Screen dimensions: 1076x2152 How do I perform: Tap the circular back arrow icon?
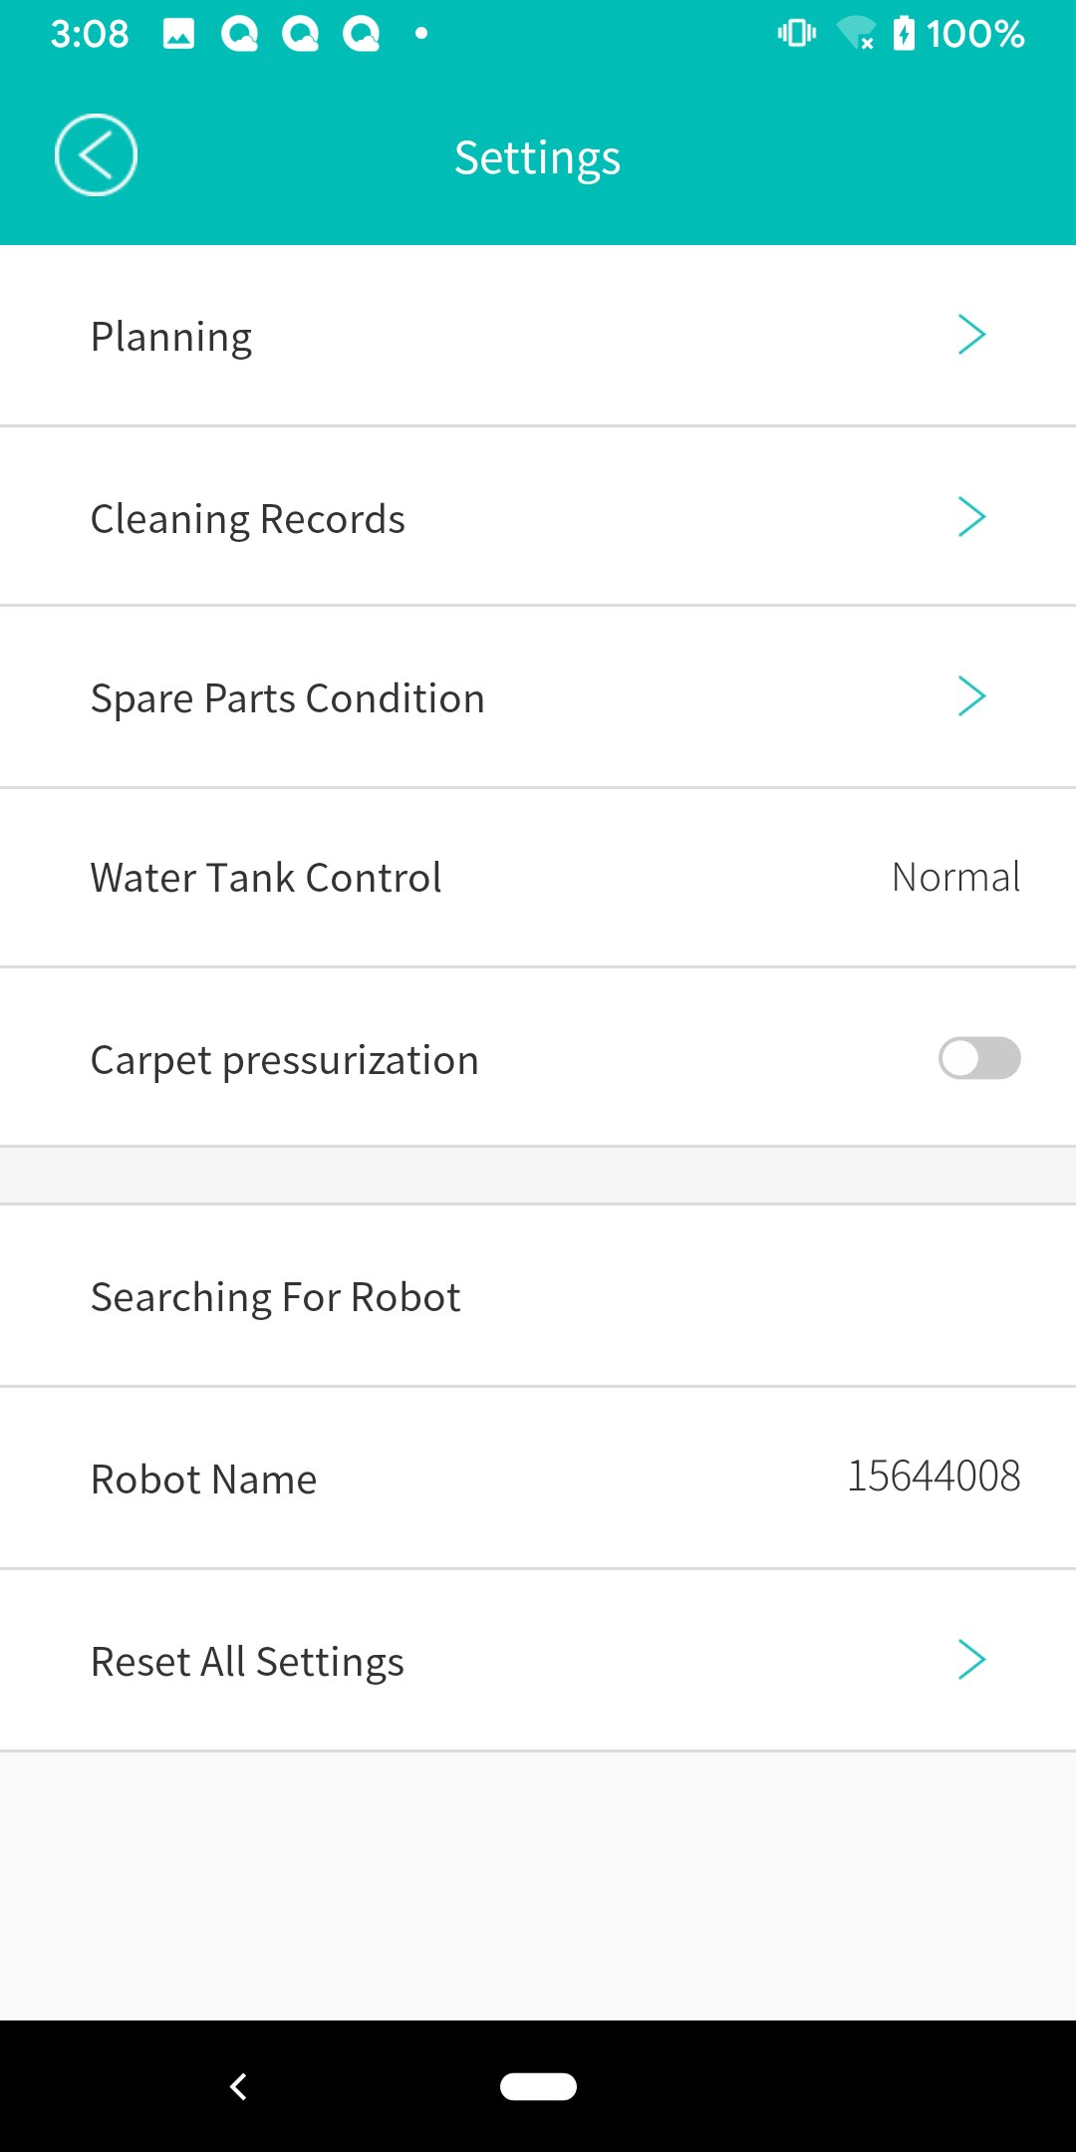(x=96, y=155)
